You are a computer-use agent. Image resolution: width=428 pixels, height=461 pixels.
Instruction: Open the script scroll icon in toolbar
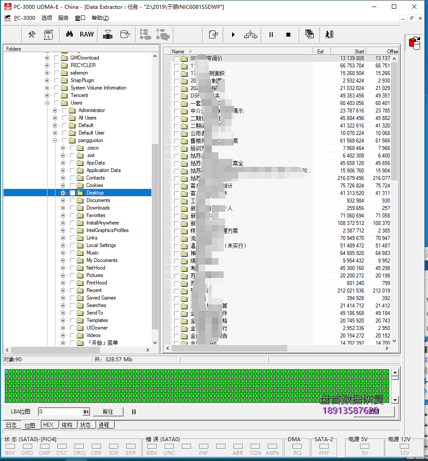(x=48, y=35)
